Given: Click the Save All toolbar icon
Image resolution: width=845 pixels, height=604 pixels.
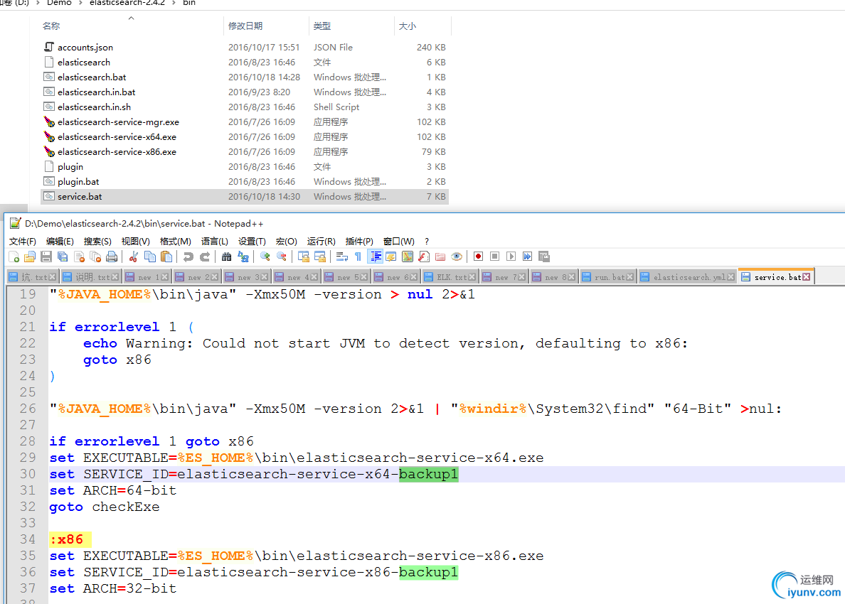Looking at the screenshot, I should tap(63, 257).
